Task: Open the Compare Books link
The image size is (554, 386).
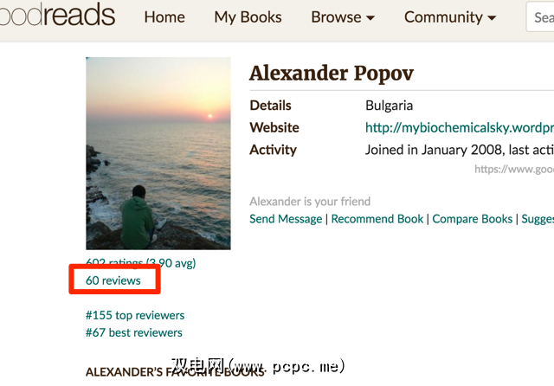Action: [473, 219]
